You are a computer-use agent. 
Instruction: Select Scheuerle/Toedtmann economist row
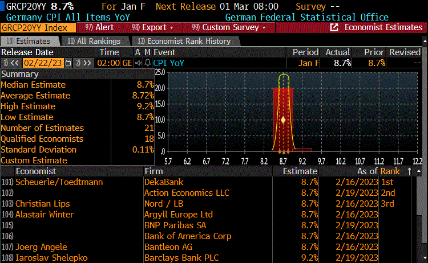tap(59, 182)
